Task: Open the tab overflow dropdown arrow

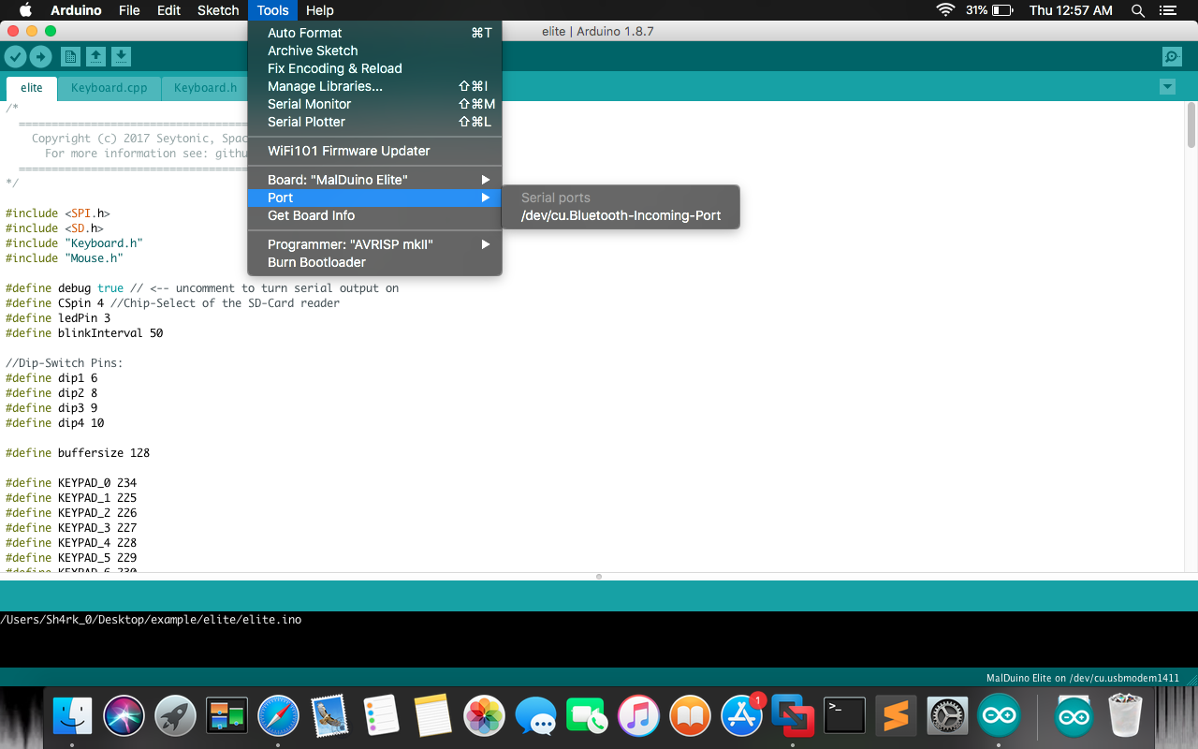Action: 1166,85
